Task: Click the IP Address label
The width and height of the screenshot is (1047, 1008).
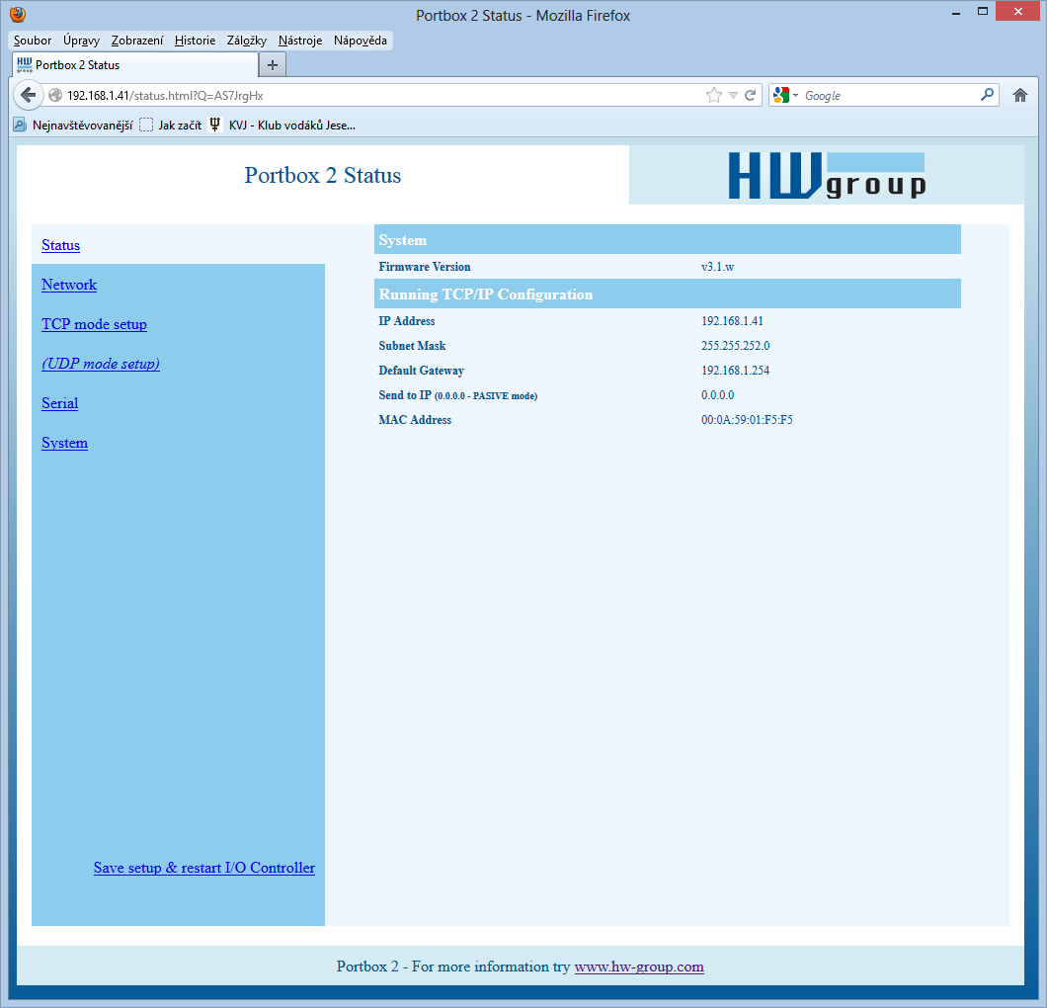Action: (407, 320)
